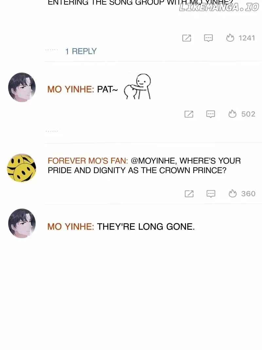Click the MO YINHE name beside They're Long Gone
Screen dimensions: 262x350
coord(71,227)
